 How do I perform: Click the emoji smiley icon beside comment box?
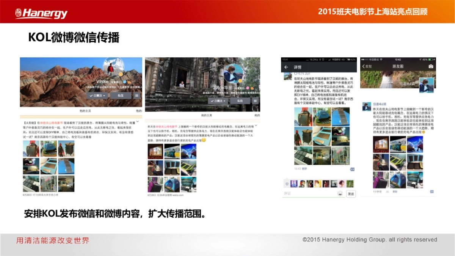click(340, 194)
